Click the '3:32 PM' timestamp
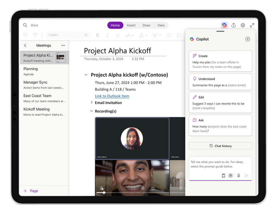The image size is (277, 205). [138, 59]
